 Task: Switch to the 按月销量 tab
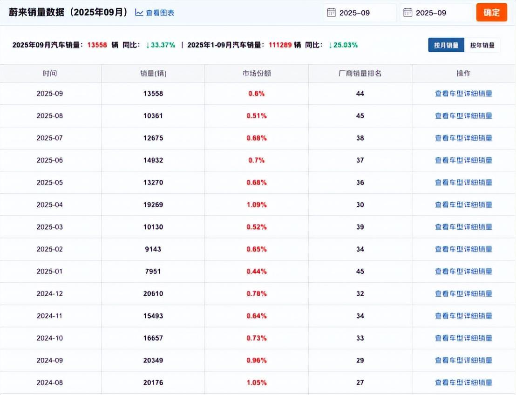(446, 45)
